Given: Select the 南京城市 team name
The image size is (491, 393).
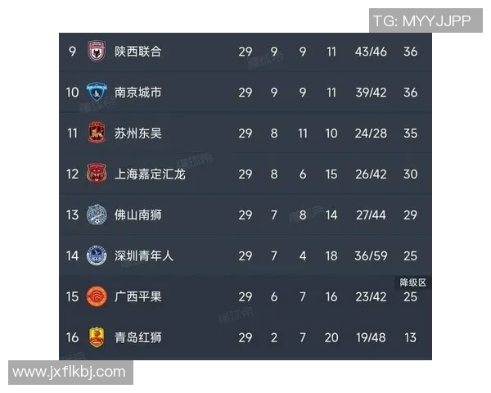Looking at the screenshot, I should (x=137, y=93).
